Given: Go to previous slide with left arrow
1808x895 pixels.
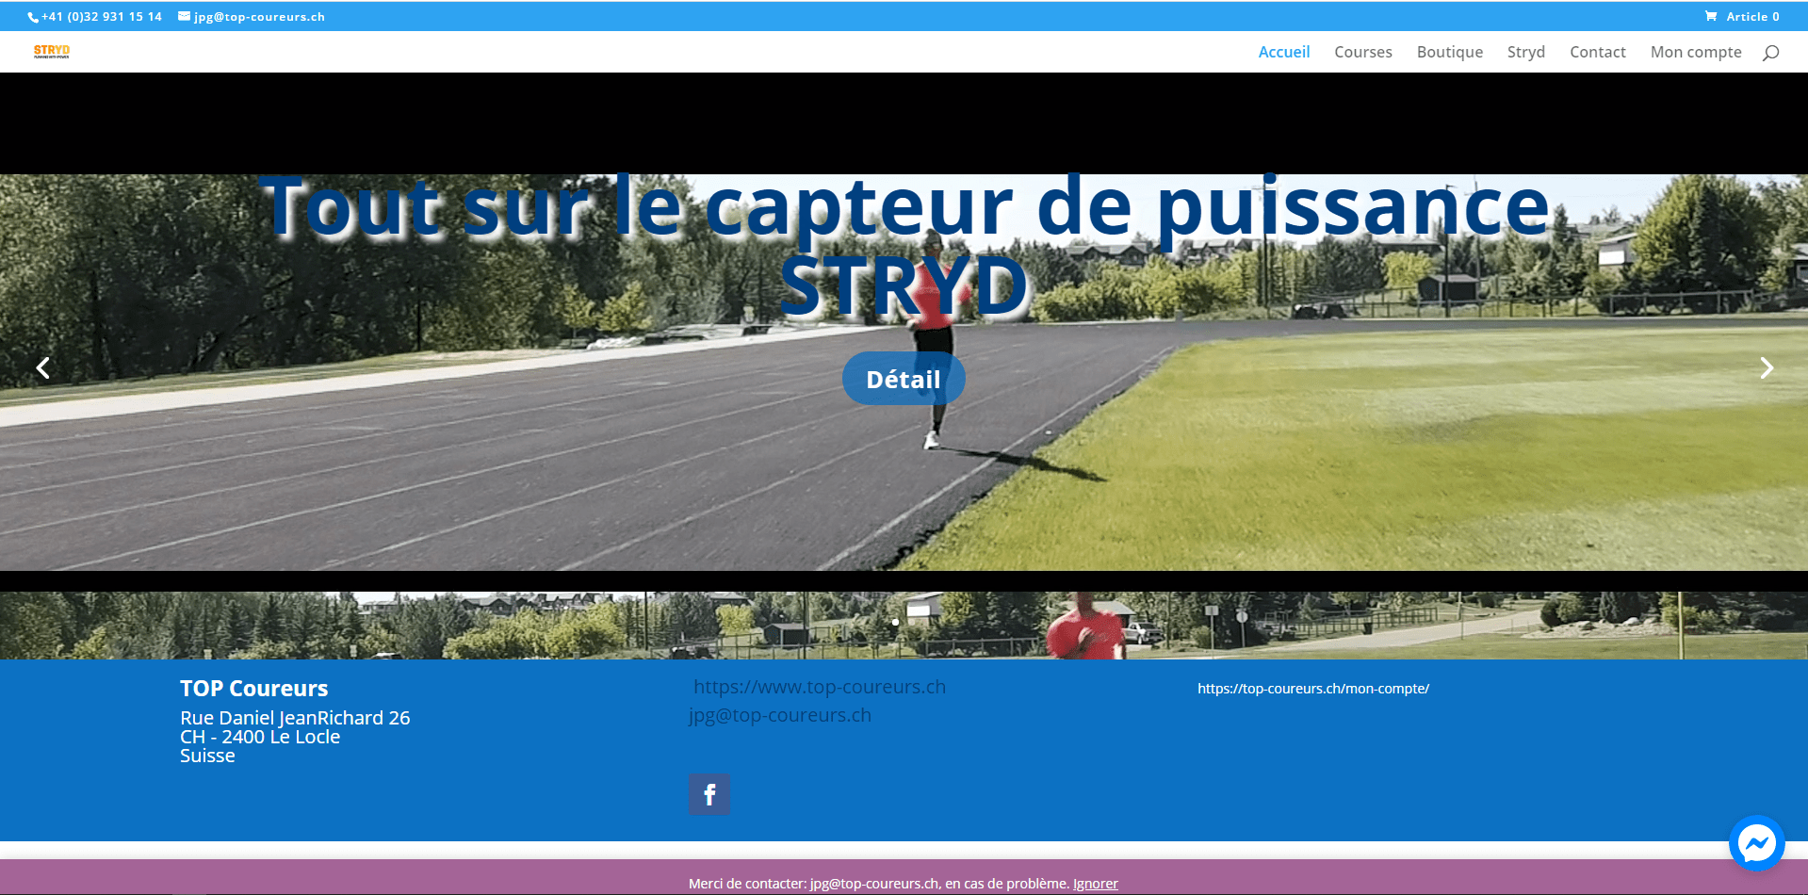Looking at the screenshot, I should [x=42, y=367].
